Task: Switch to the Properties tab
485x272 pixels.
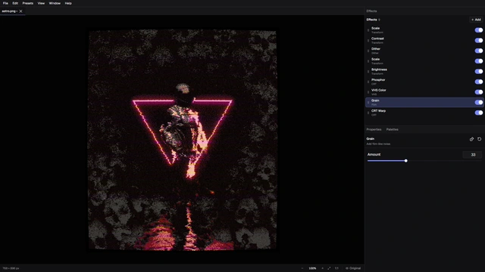Action: coord(374,129)
